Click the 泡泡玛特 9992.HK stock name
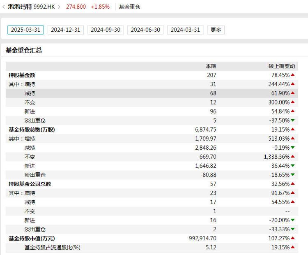This screenshot has height=255, width=308. pyautogui.click(x=31, y=7)
